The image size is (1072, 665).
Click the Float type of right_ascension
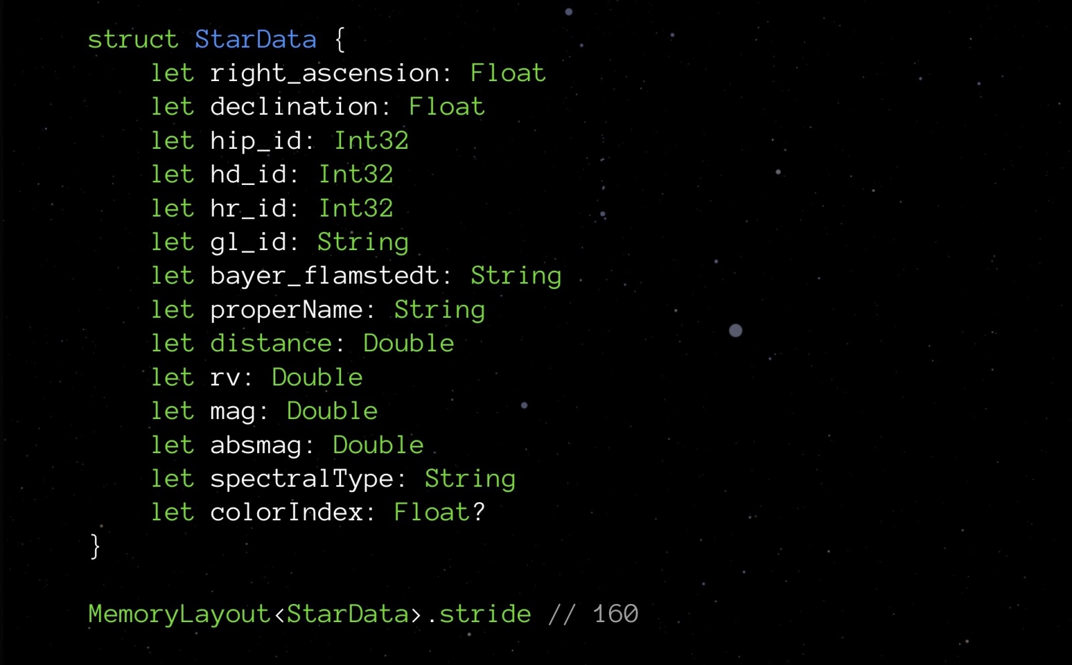click(508, 73)
